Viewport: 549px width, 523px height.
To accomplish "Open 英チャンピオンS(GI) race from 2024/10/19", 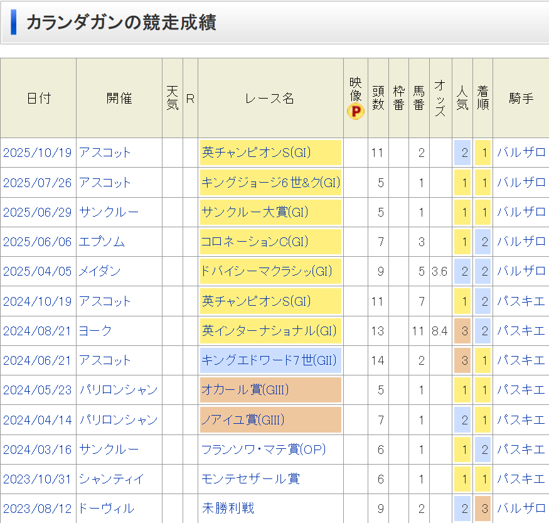I will 256,301.
